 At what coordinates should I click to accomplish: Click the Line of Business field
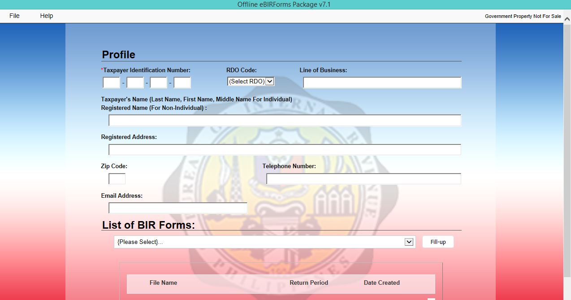pyautogui.click(x=381, y=83)
